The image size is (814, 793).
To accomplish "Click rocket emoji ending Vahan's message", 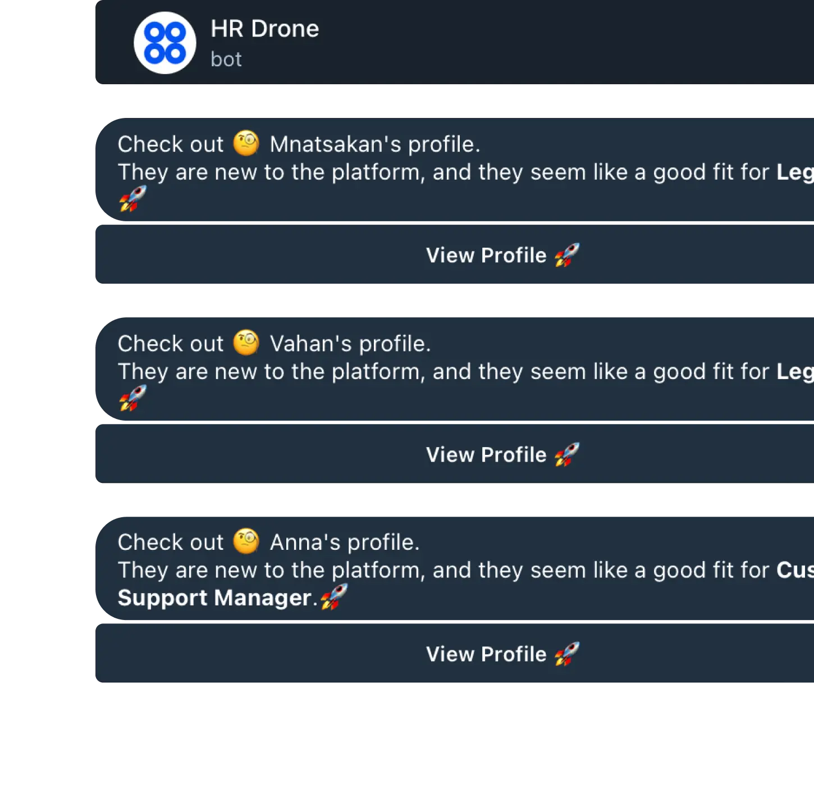I will click(x=132, y=398).
